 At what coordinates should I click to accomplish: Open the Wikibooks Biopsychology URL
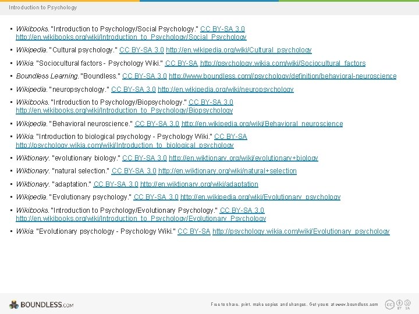click(x=125, y=110)
